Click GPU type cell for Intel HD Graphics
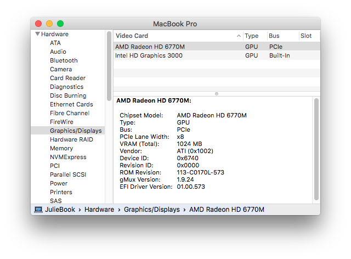Screen dimensions: 351x259 252,55
